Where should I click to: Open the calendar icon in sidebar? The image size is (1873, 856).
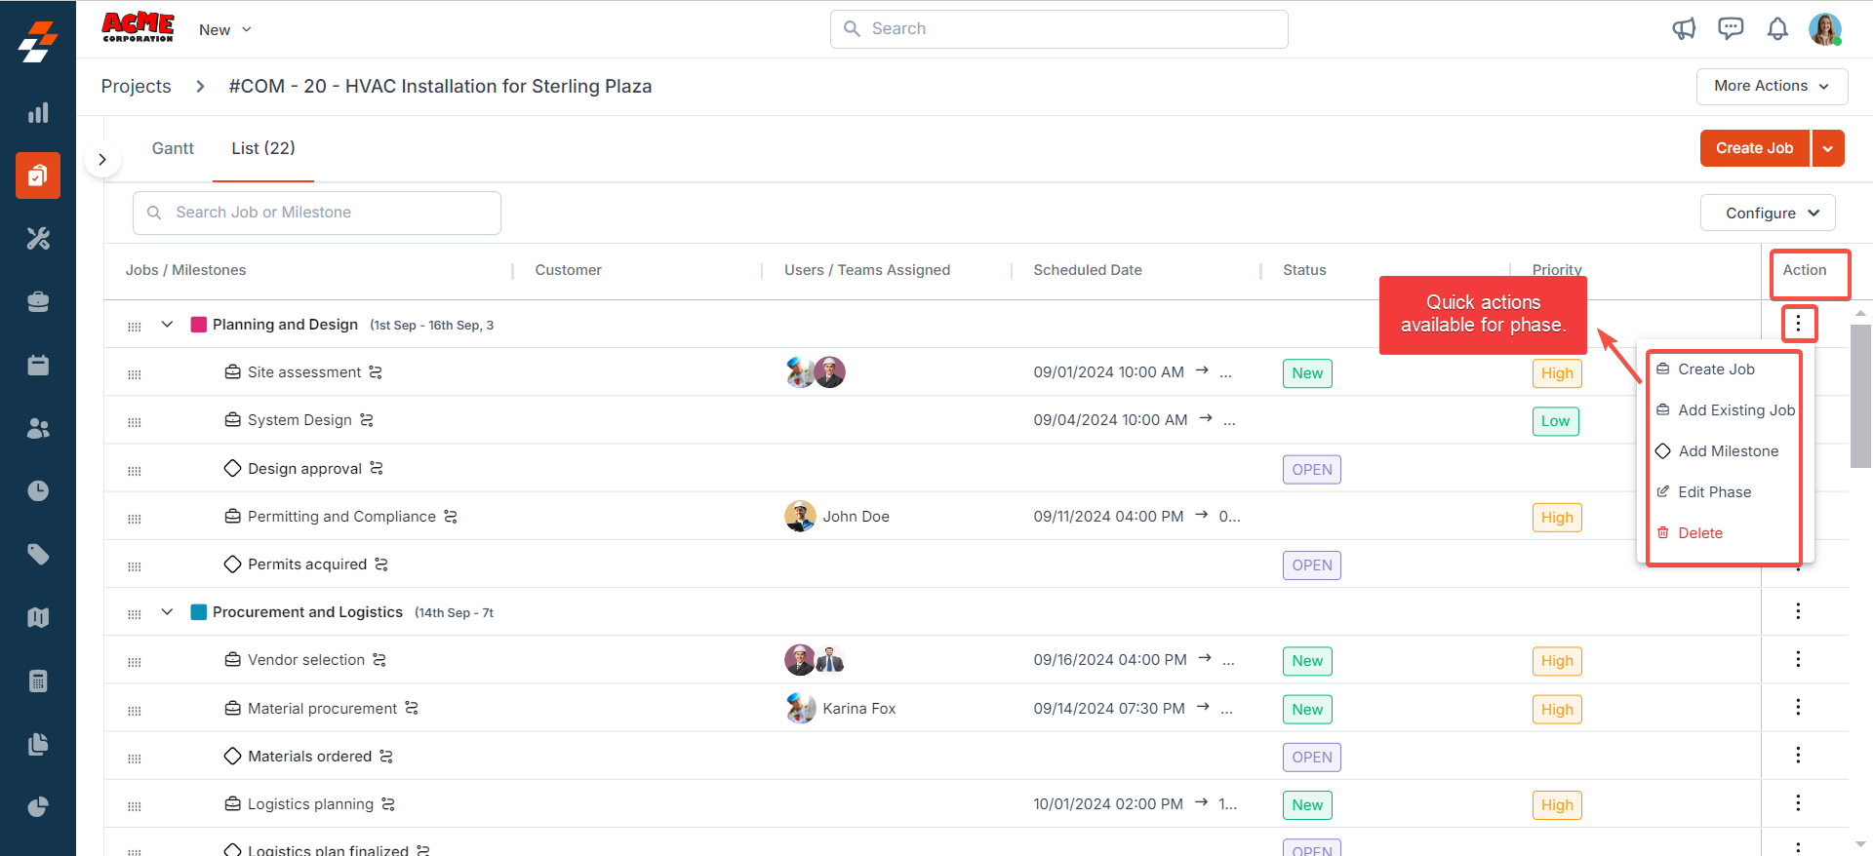(x=38, y=365)
